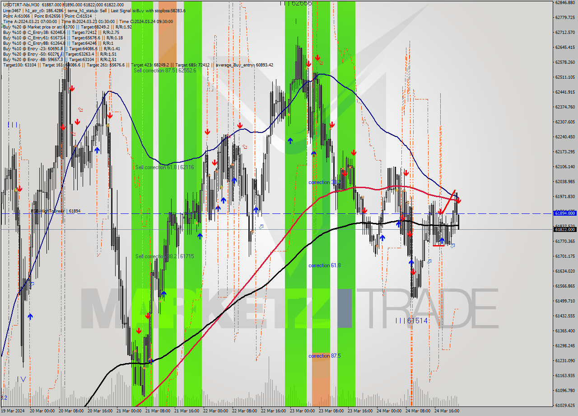This screenshot has width=578, height=416.
Task: Click the USDTIRT-Nbi,M30 symbol title
Action: [x=22, y=4]
